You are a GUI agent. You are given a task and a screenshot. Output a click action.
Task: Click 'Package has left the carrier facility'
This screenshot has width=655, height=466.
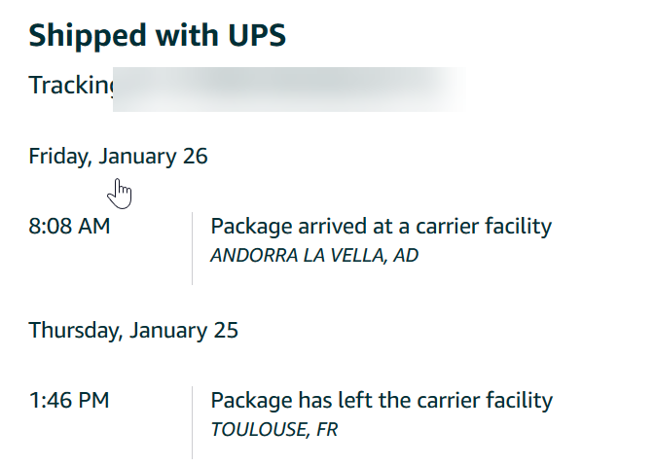[x=382, y=400]
